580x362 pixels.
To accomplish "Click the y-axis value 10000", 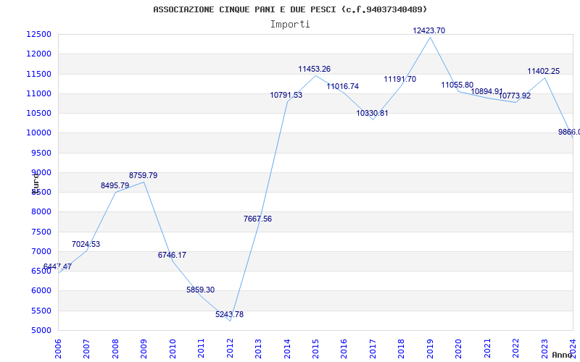I will [38, 133].
